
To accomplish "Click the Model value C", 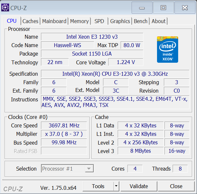I will click(116, 82).
